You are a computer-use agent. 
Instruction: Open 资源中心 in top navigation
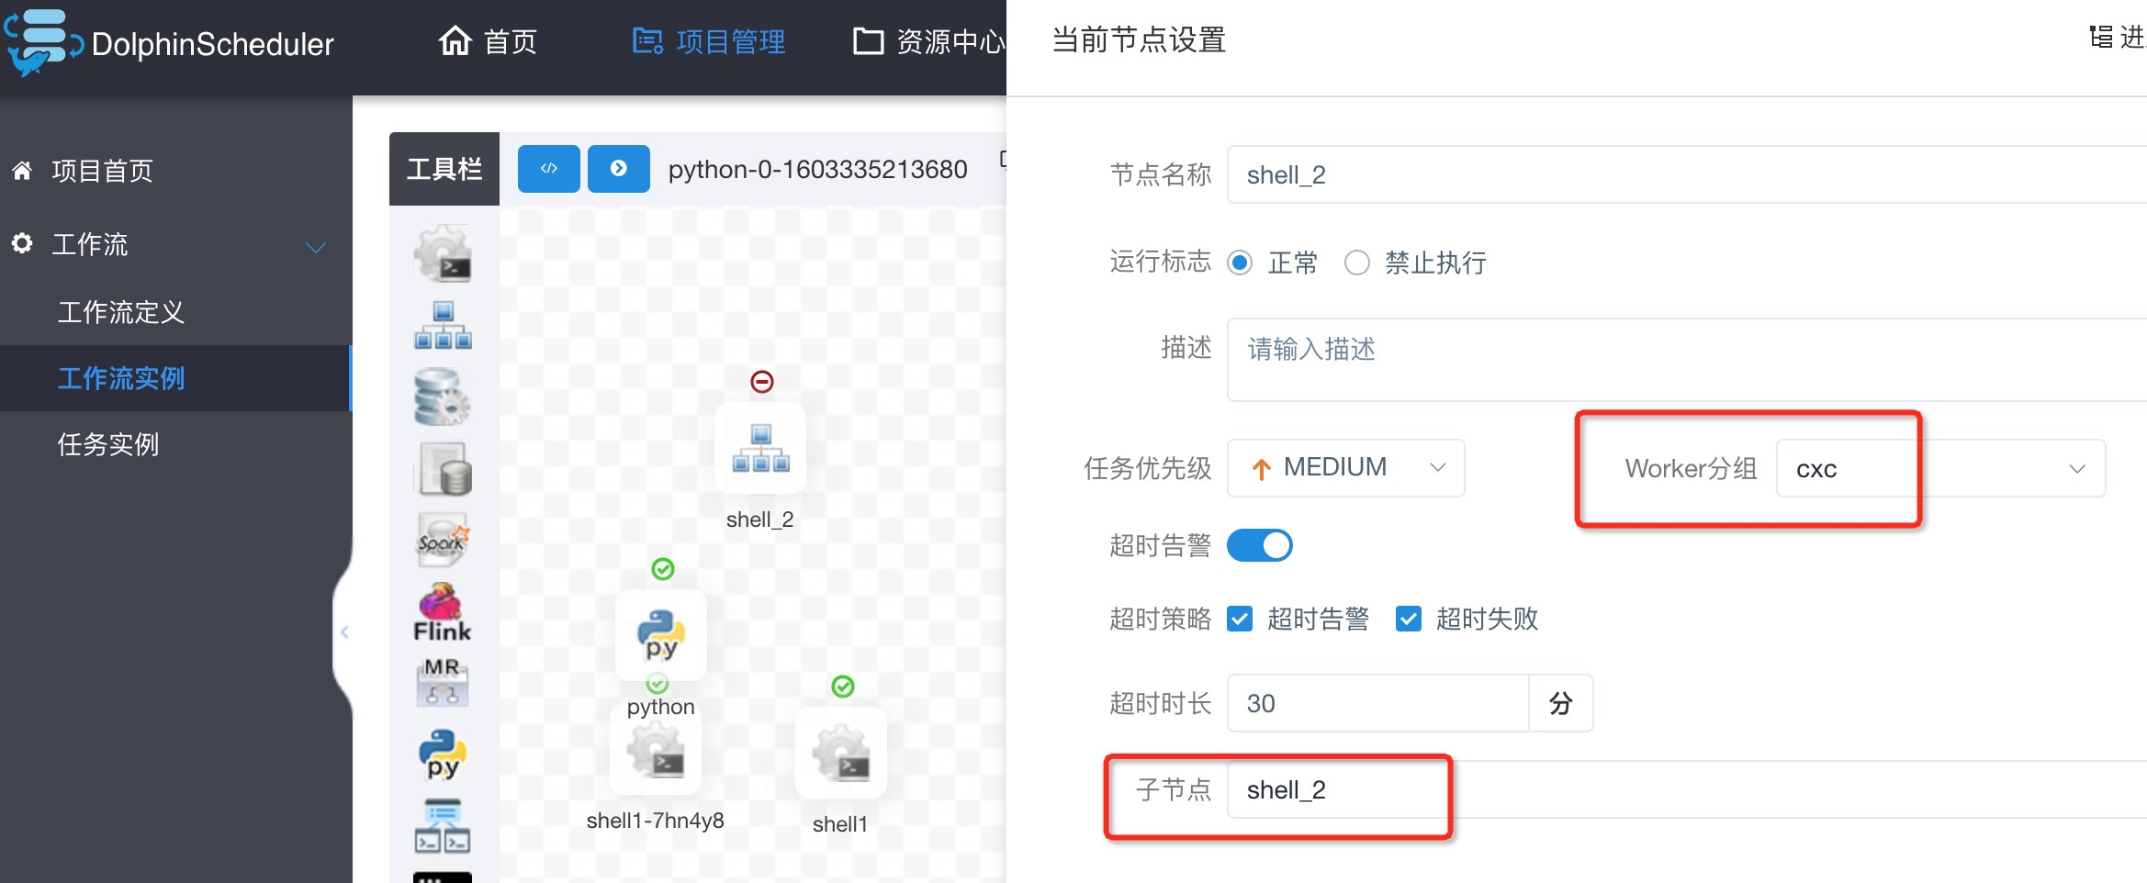(x=928, y=41)
